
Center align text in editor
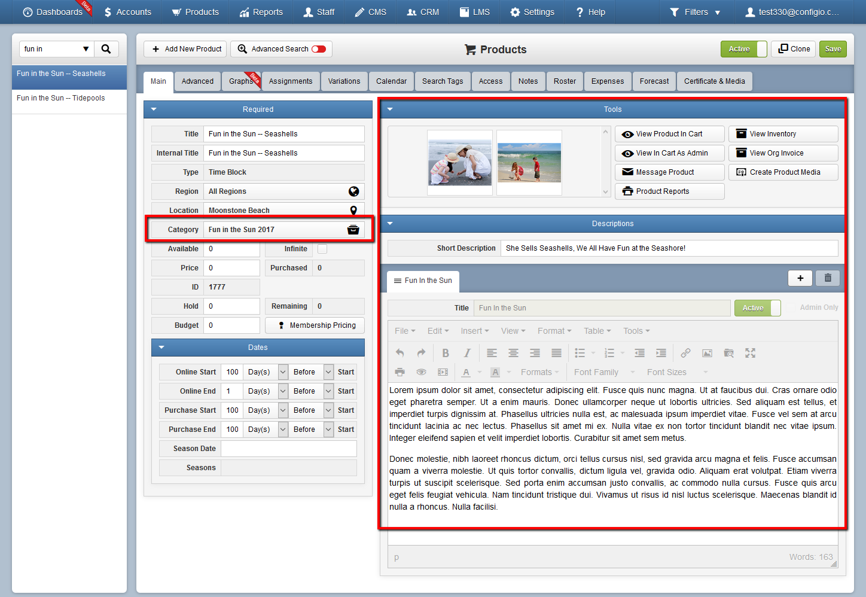pyautogui.click(x=513, y=353)
